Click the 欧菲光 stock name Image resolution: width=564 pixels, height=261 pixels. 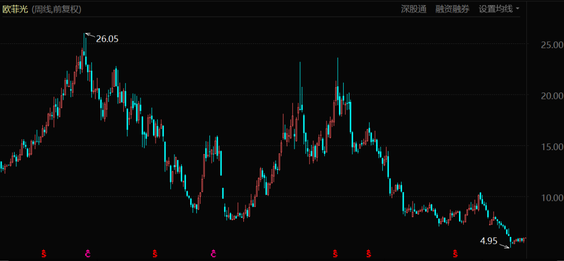point(15,9)
